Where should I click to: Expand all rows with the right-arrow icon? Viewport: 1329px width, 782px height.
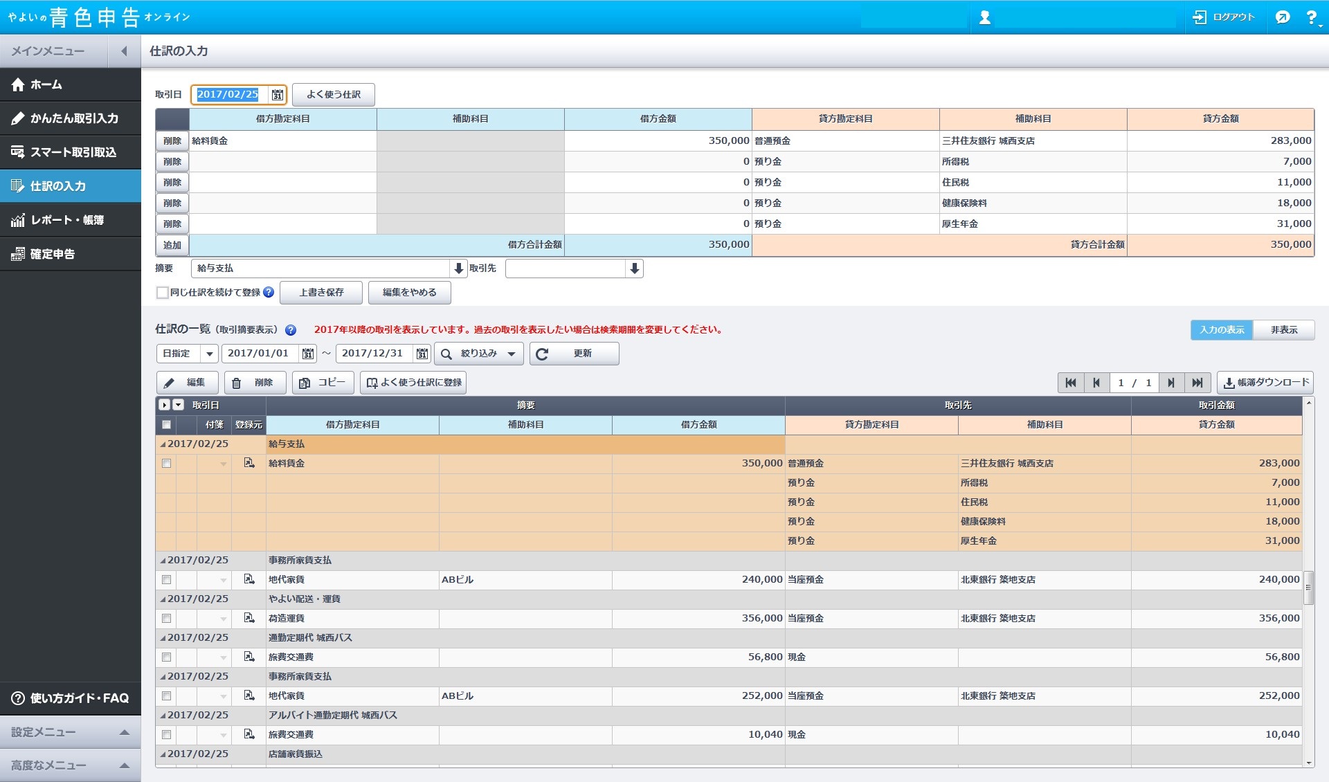(x=164, y=405)
